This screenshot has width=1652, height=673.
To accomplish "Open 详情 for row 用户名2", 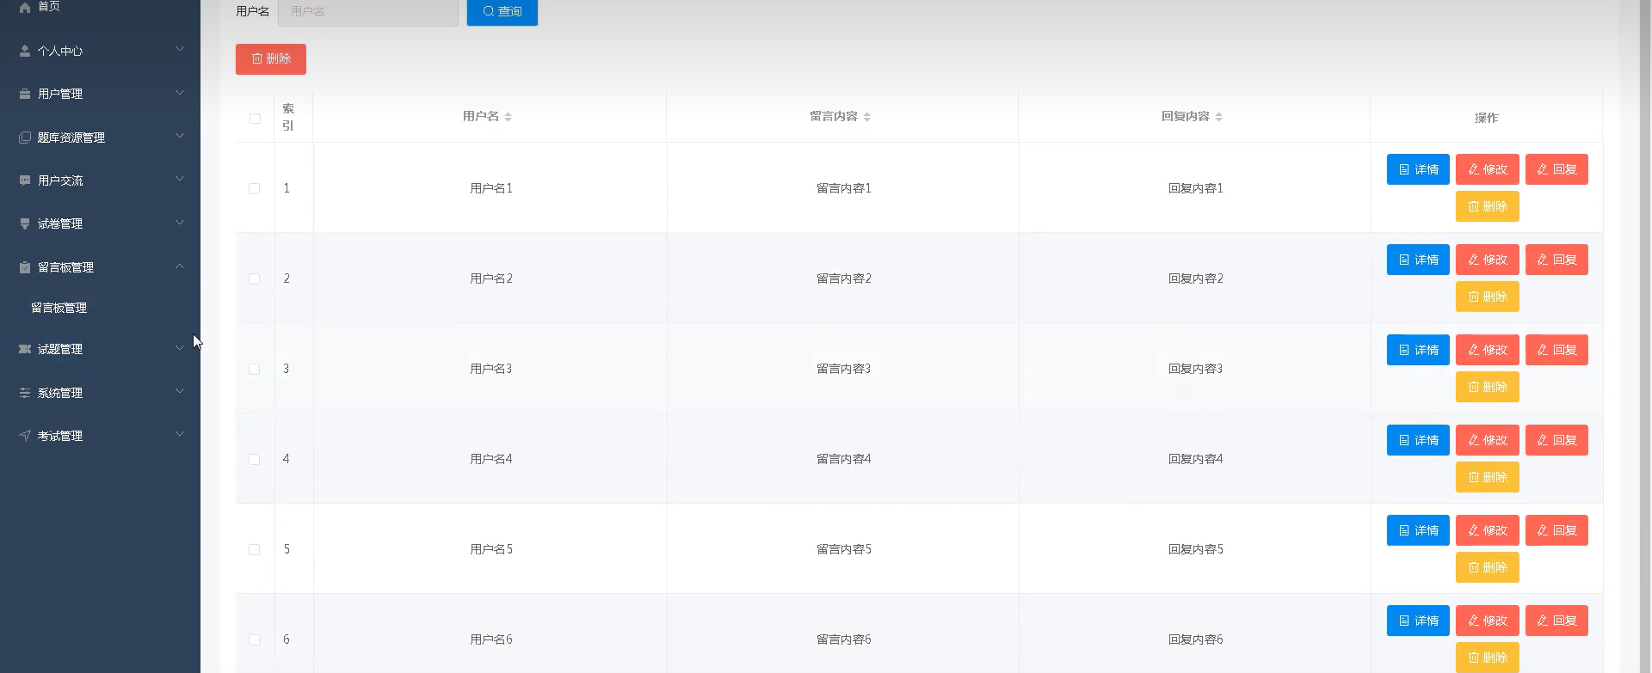I will tap(1418, 260).
